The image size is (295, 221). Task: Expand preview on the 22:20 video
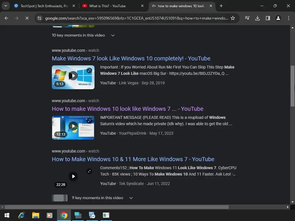point(89,171)
